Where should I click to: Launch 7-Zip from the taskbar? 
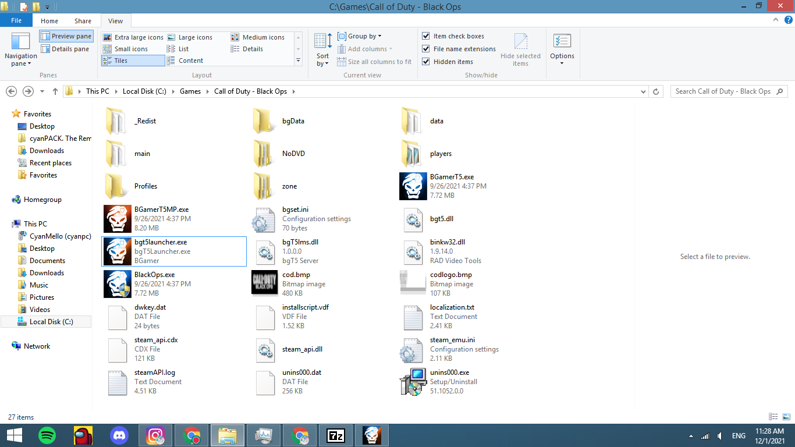point(336,435)
